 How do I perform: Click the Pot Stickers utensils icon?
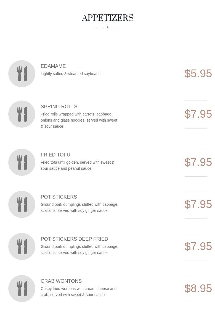22,204
